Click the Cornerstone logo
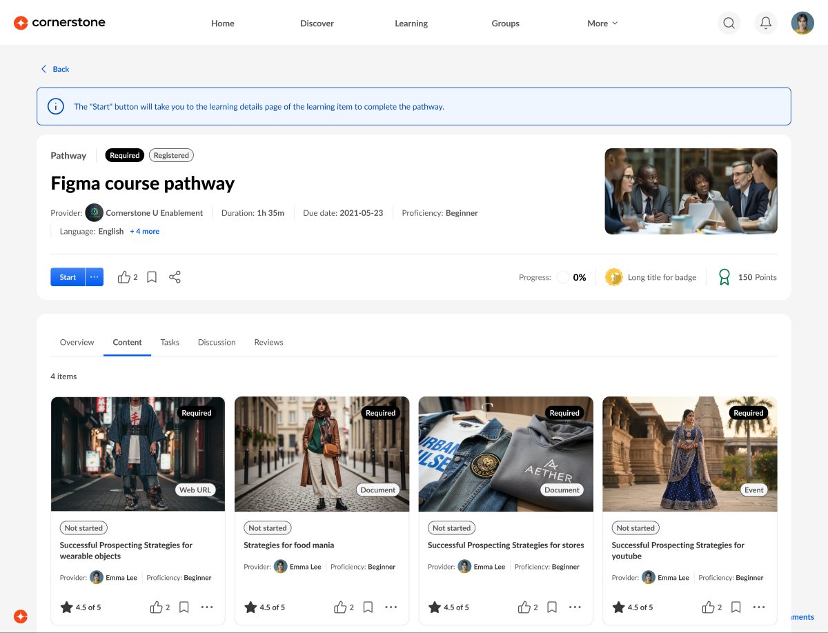828x633 pixels. 59,23
